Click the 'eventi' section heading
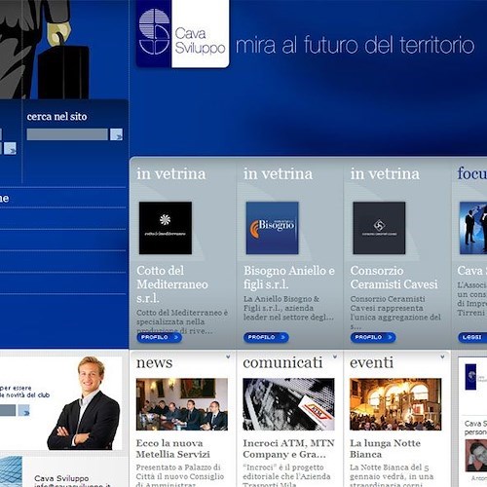 371,362
